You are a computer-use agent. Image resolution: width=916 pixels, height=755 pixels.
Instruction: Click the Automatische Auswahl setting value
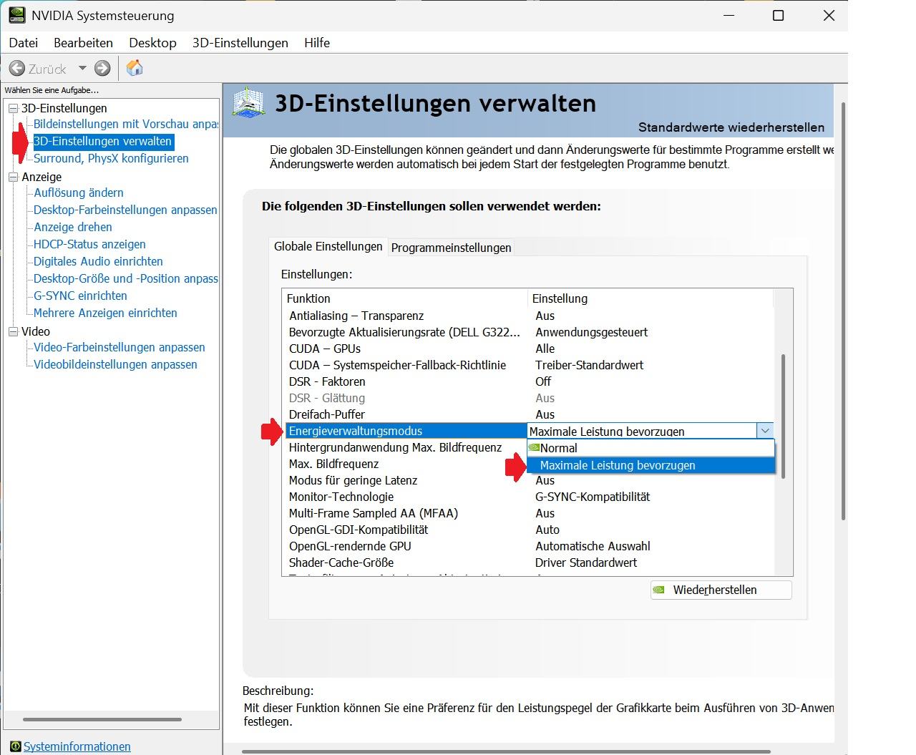click(x=593, y=546)
